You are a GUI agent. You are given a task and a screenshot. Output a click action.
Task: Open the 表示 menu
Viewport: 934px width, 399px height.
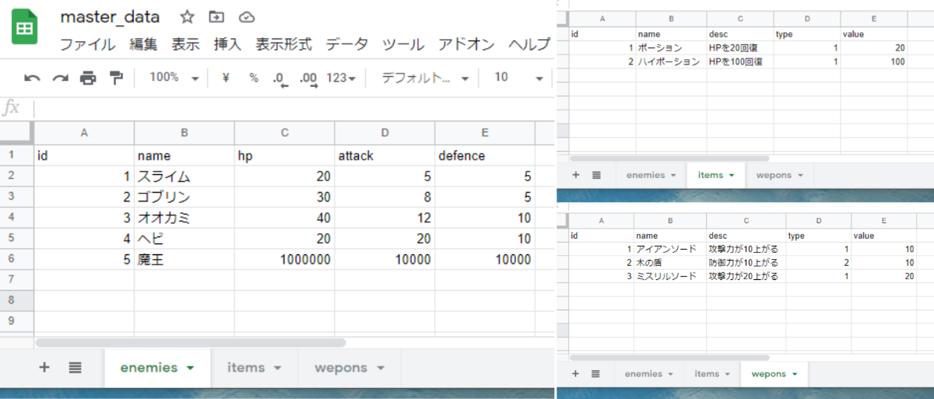point(185,44)
